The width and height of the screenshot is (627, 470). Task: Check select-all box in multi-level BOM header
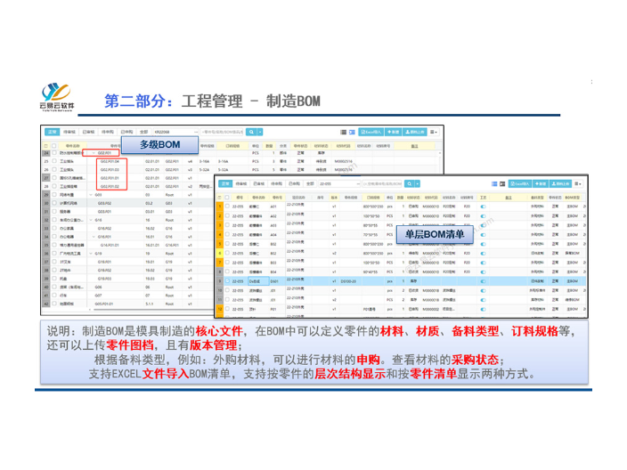click(x=53, y=146)
